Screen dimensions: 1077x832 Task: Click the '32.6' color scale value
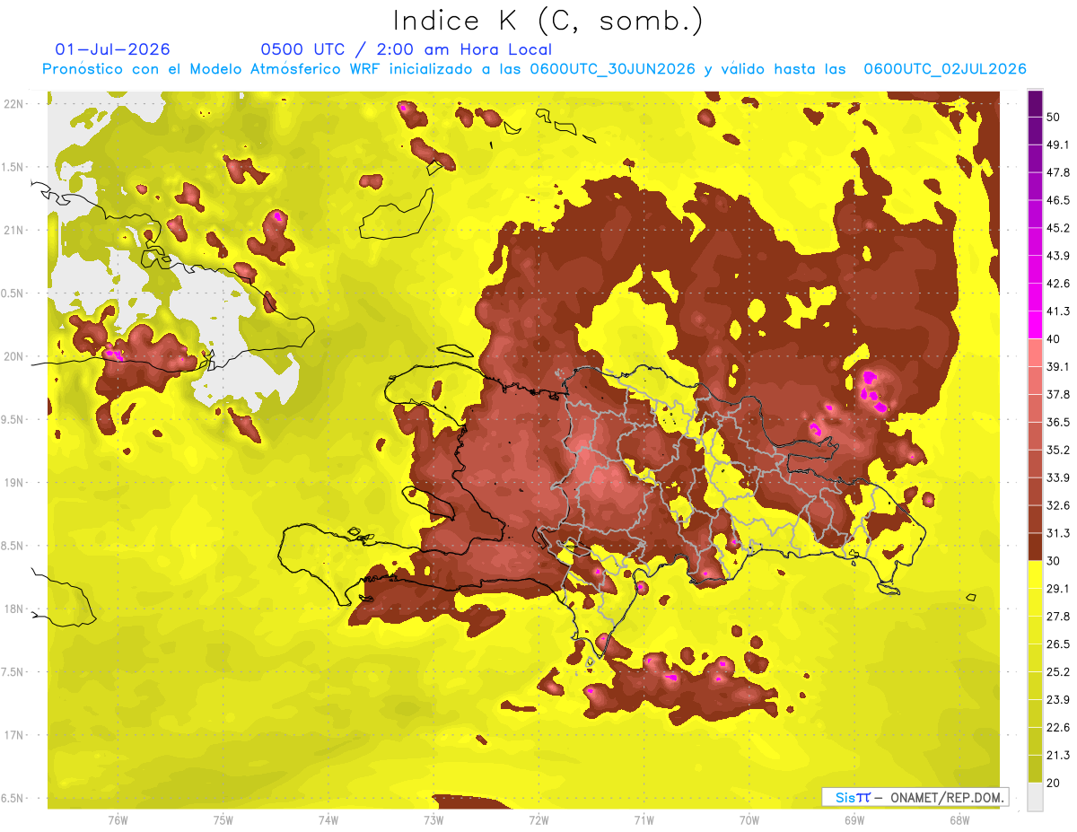1058,505
